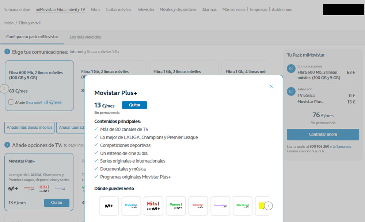
Task: Click the Comunicaciones icon in pack summary
Action: click(291, 69)
